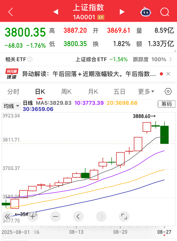Tap high value 3887.20
Image resolution: width=177 pixels, height=241 pixels.
[x=75, y=30]
